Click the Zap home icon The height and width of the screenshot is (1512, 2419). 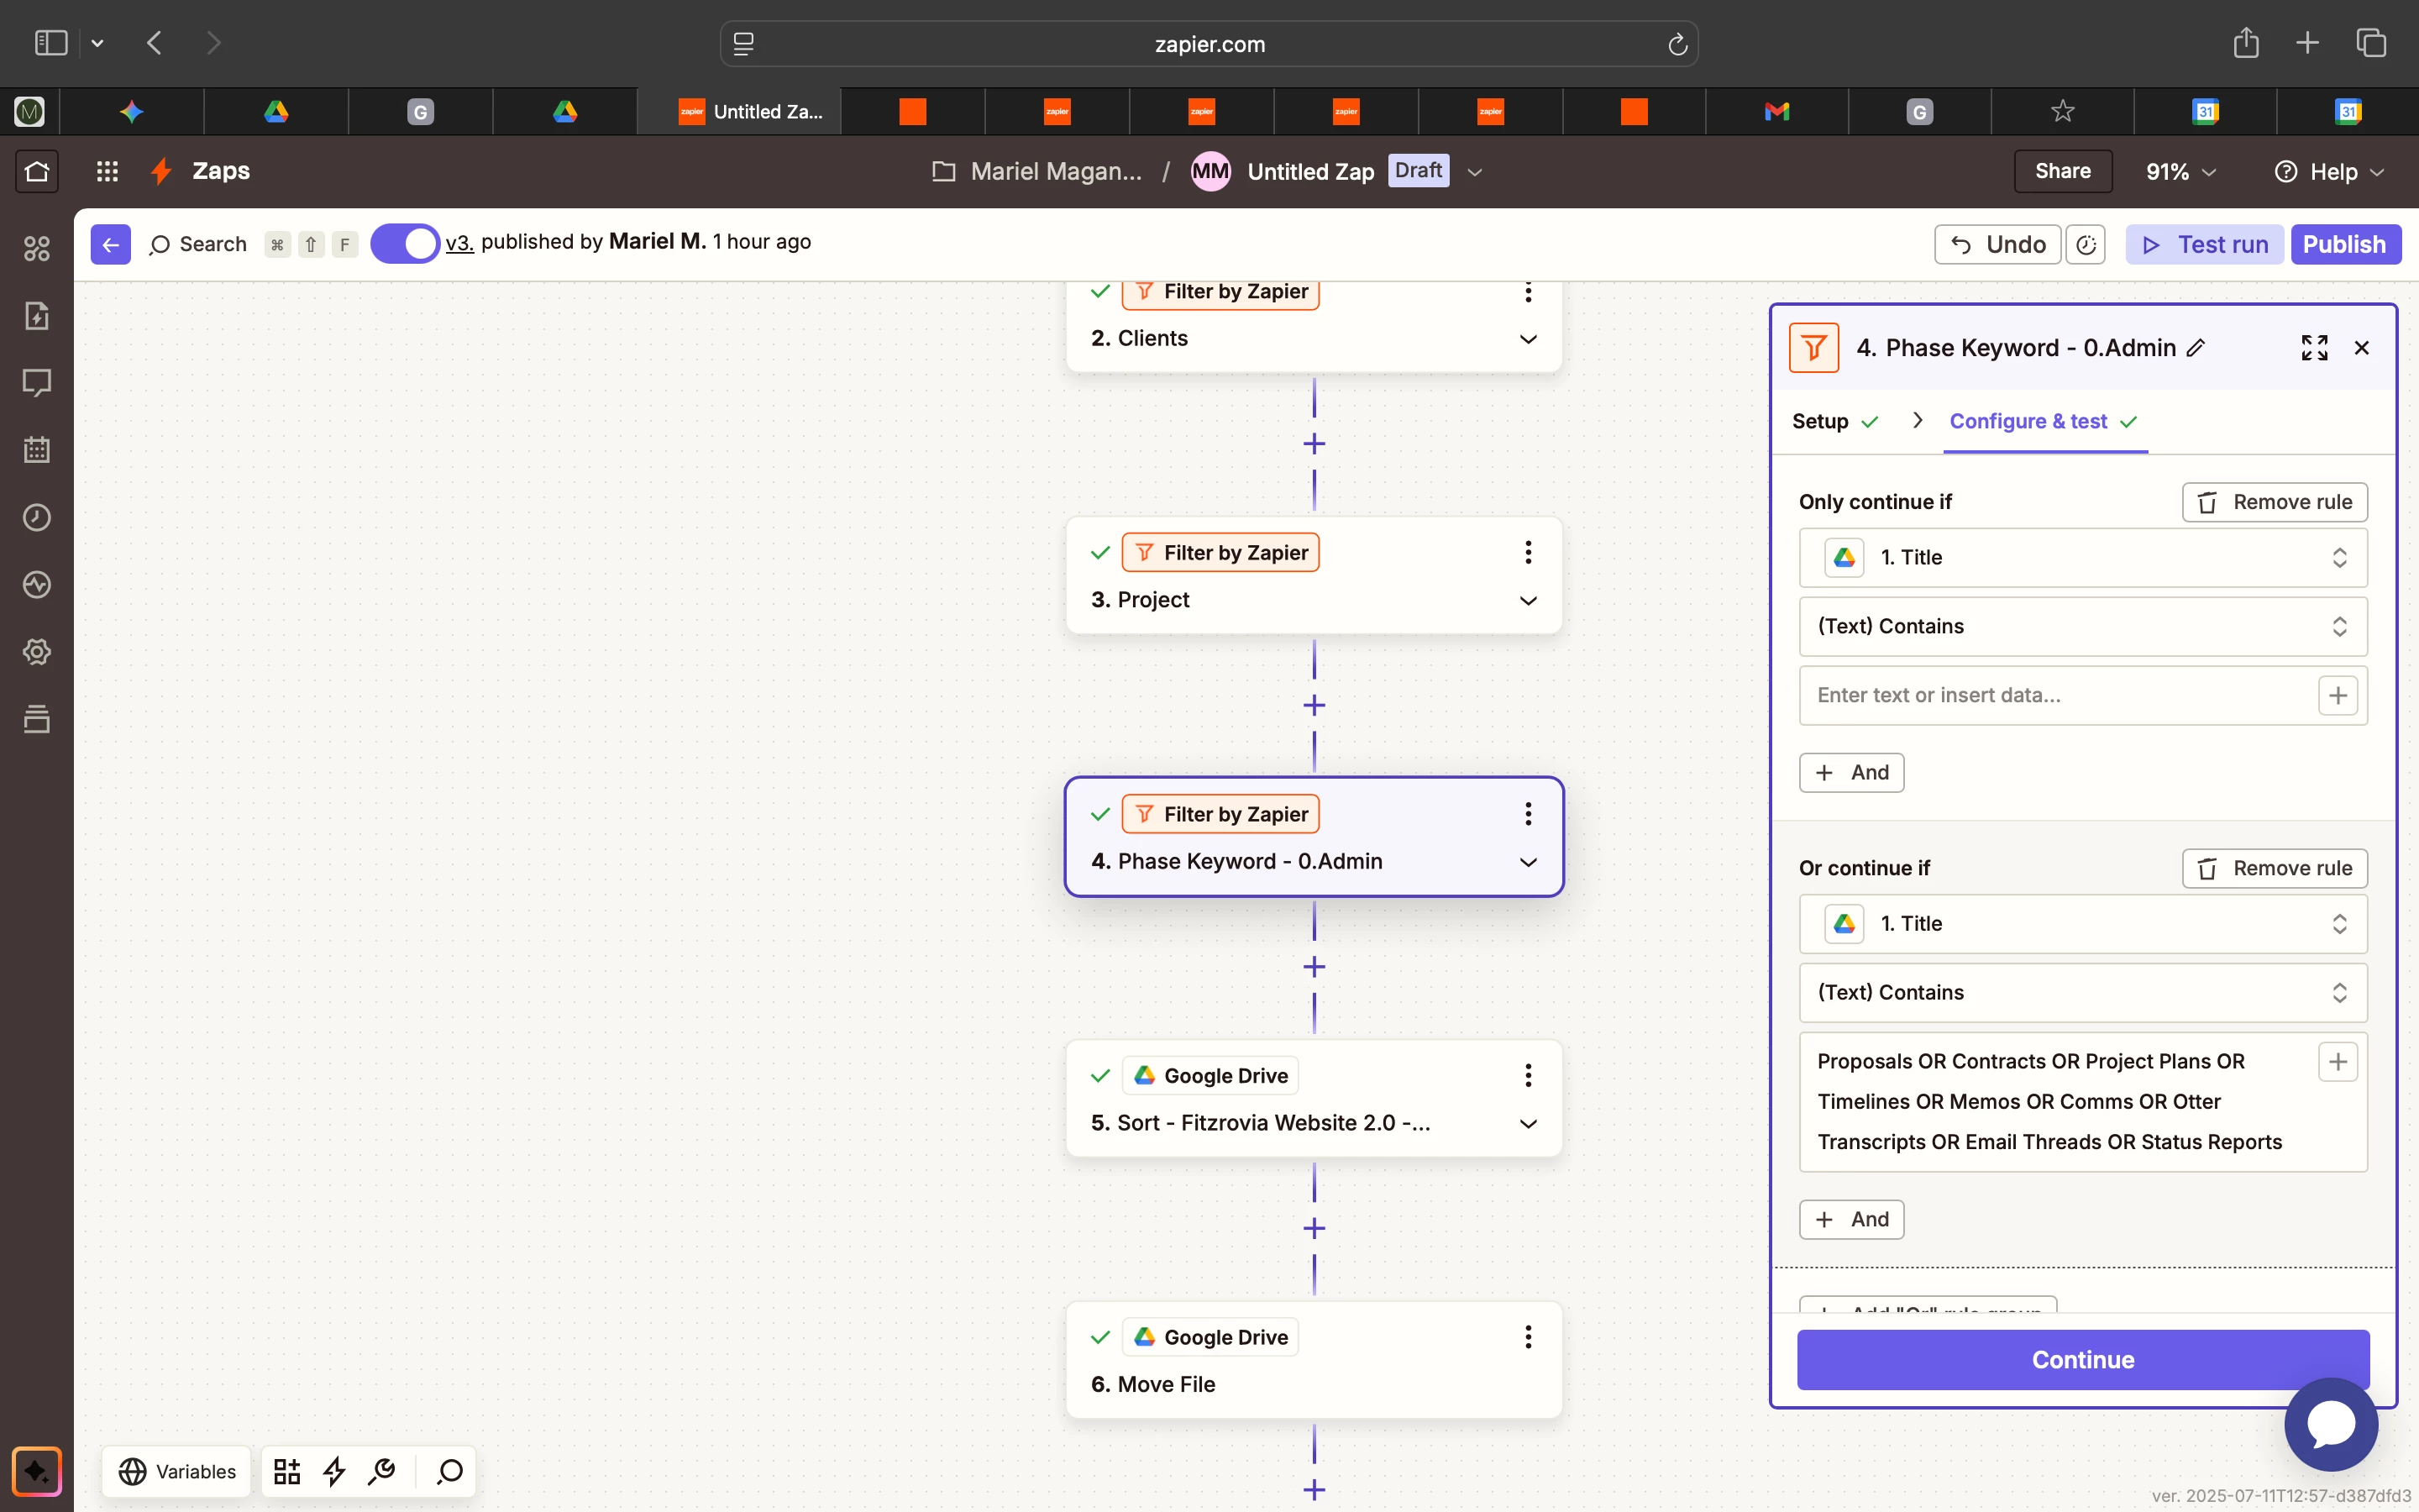pyautogui.click(x=37, y=171)
